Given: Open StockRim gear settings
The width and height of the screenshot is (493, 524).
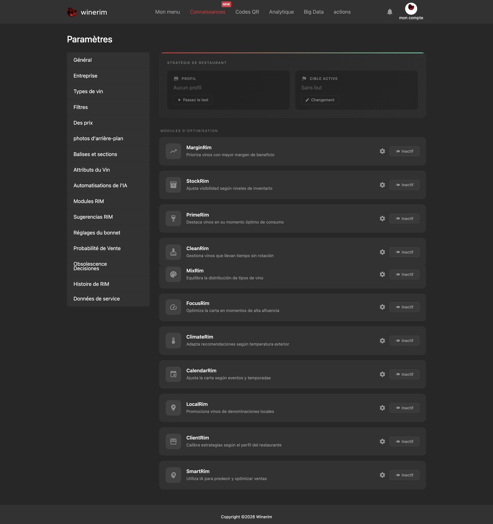Looking at the screenshot, I should [382, 185].
